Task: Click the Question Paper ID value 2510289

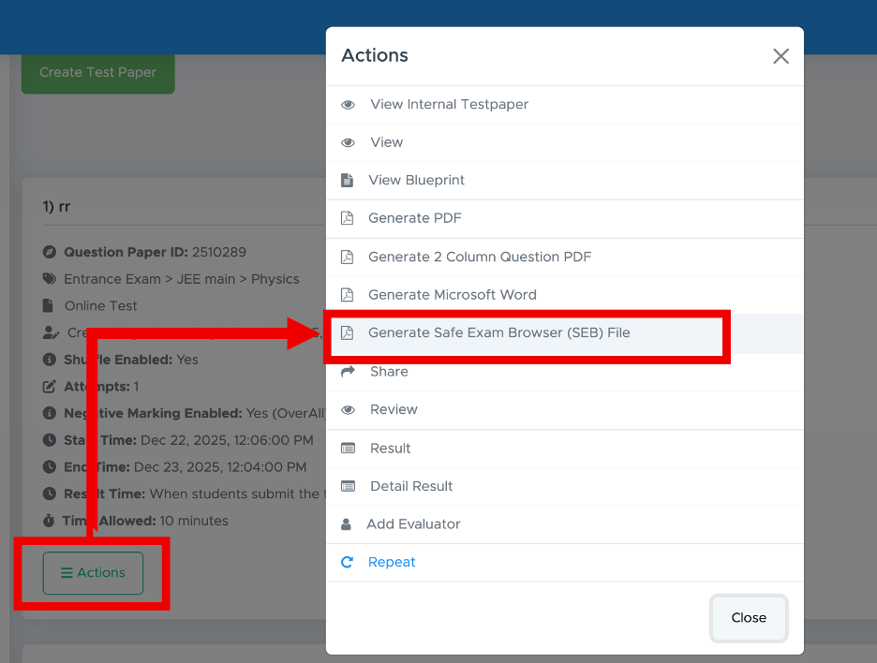Action: click(x=219, y=252)
